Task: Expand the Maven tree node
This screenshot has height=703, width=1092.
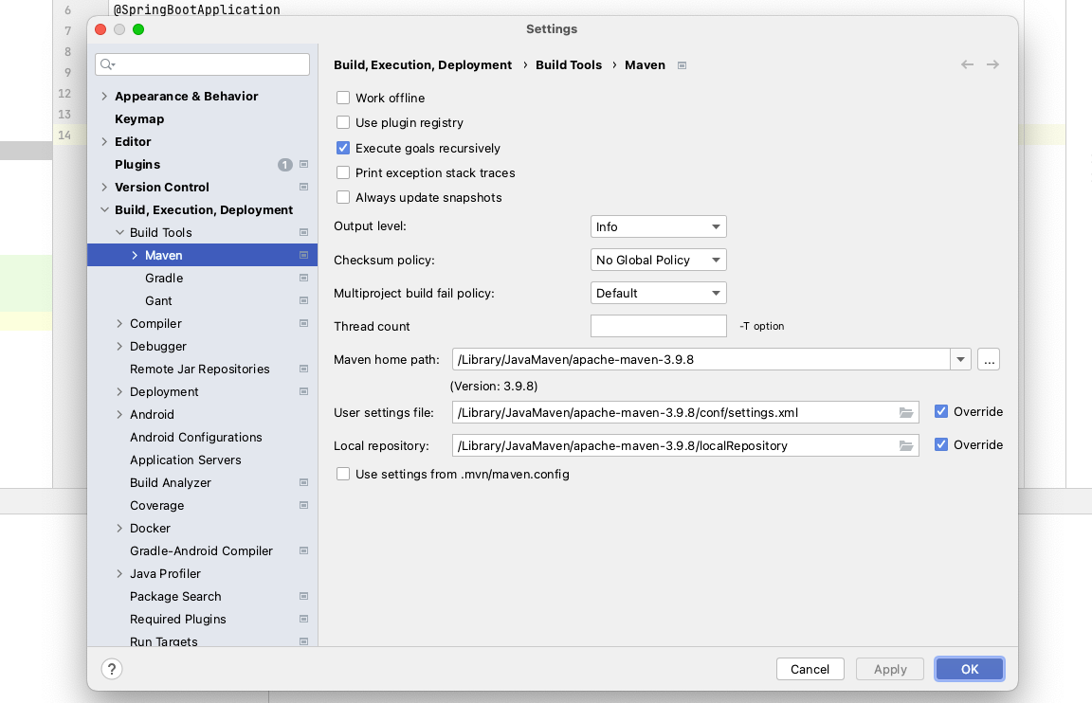Action: 135,256
